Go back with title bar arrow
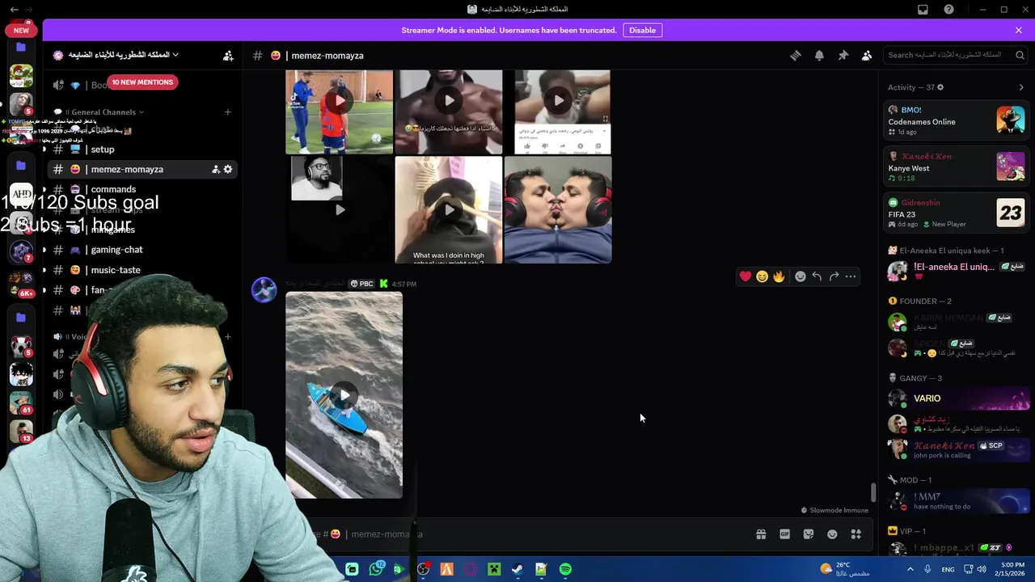 tap(14, 10)
